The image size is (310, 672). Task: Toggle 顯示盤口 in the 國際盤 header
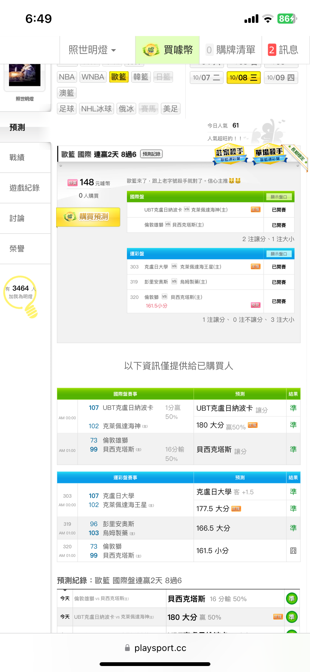coord(279,197)
